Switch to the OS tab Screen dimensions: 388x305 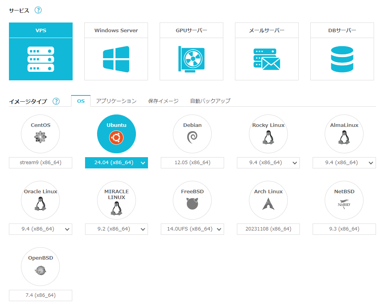tap(81, 101)
